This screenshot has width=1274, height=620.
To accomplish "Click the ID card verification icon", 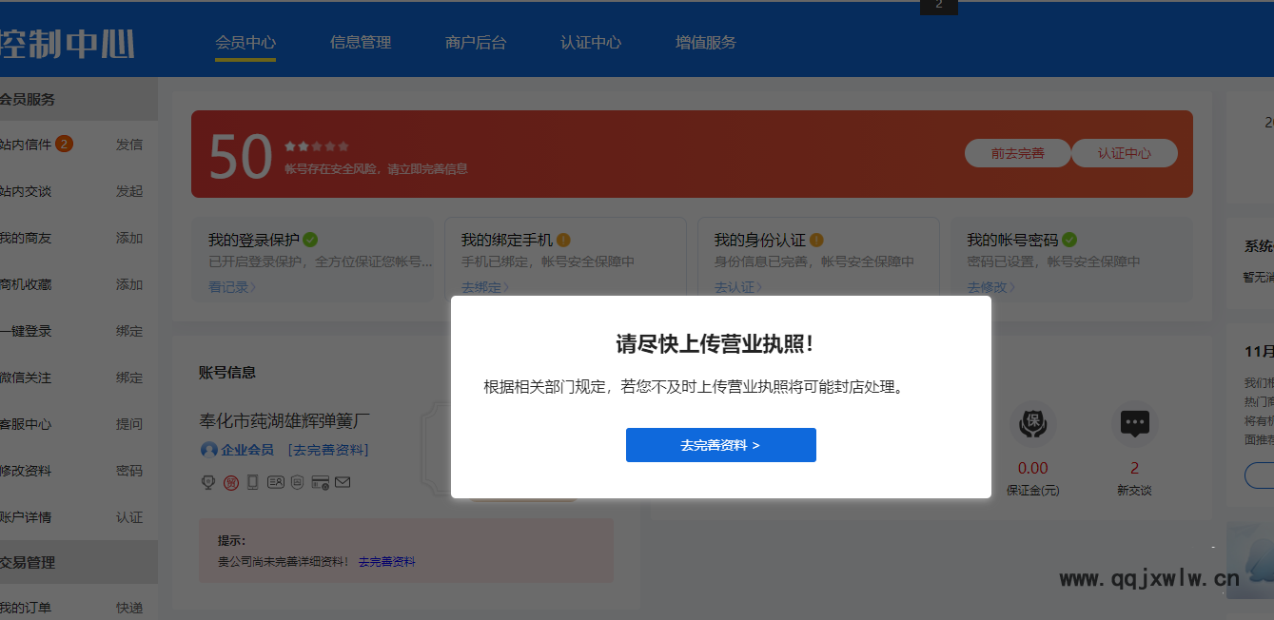I will pyautogui.click(x=276, y=482).
